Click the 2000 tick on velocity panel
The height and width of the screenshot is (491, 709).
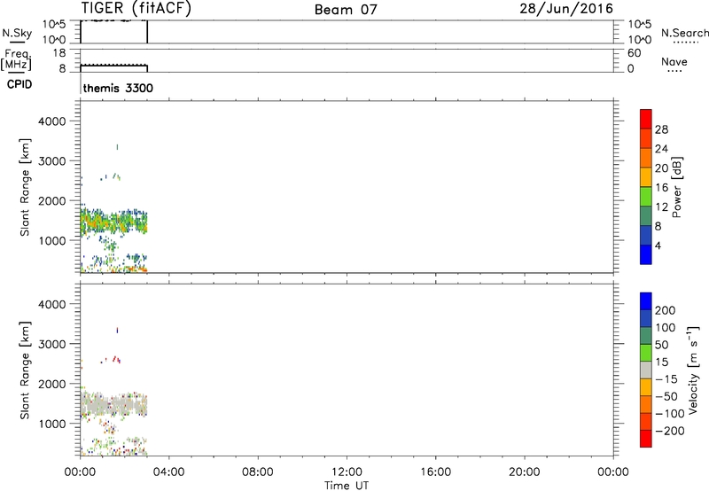coord(52,384)
